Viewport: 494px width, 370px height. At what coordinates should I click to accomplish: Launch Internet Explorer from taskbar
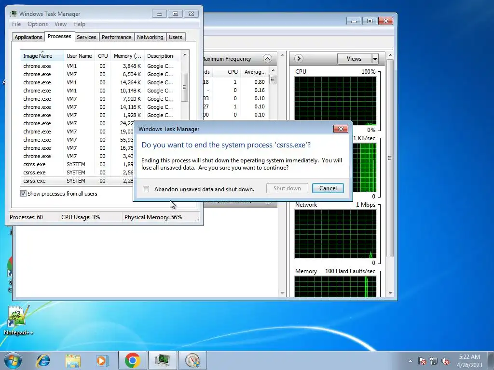pos(43,360)
